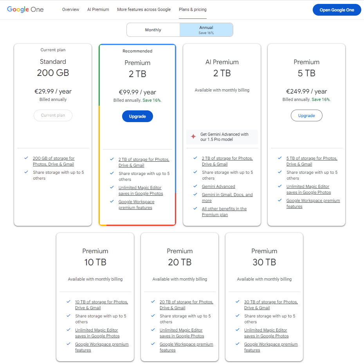Click "Available with monthly billing" under 10 TB
The width and height of the screenshot is (364, 364).
(95, 279)
